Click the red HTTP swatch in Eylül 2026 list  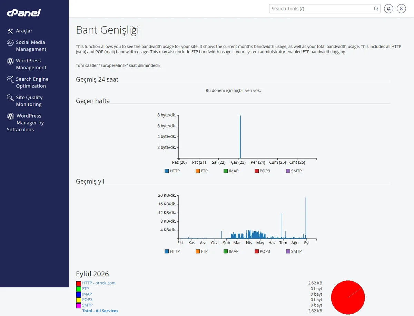click(78, 283)
